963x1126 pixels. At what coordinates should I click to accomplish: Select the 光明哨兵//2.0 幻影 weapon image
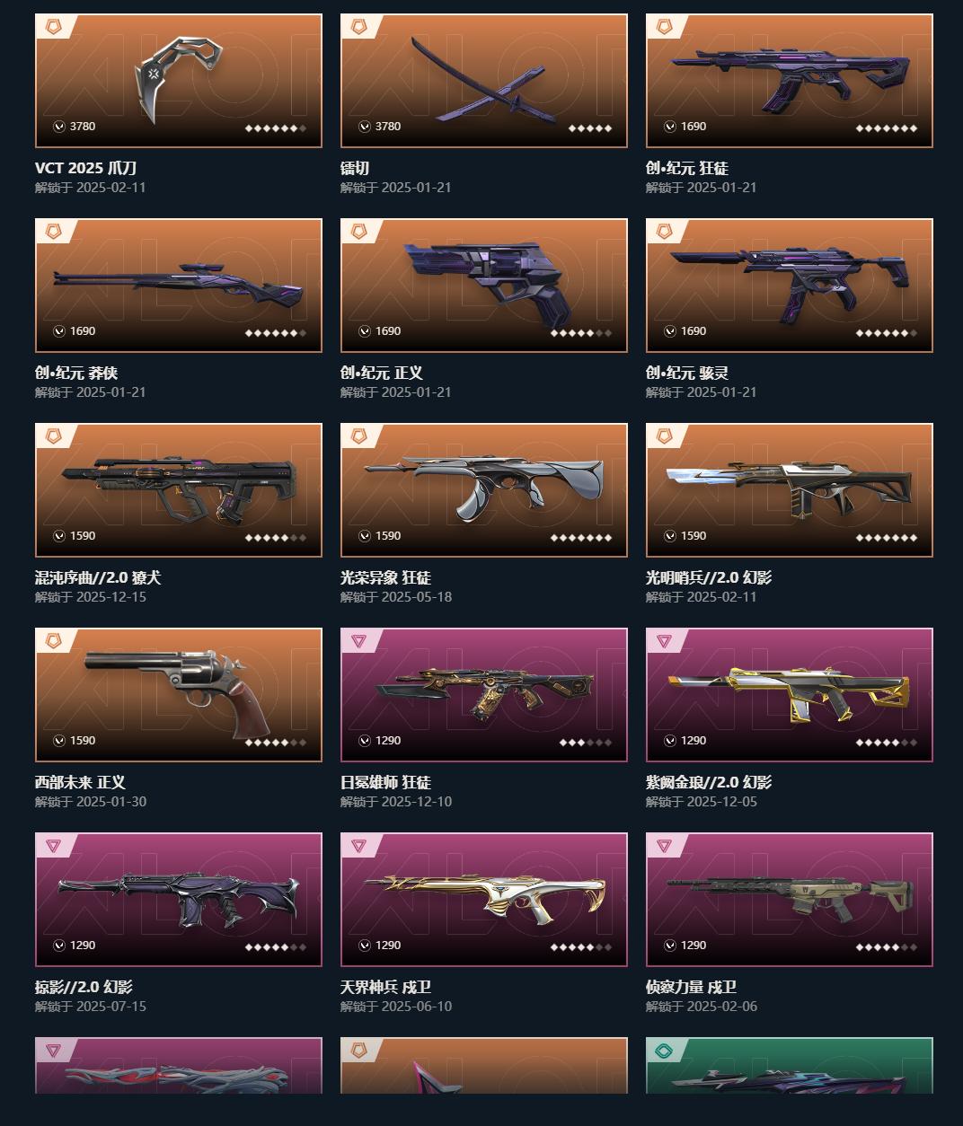tap(790, 490)
